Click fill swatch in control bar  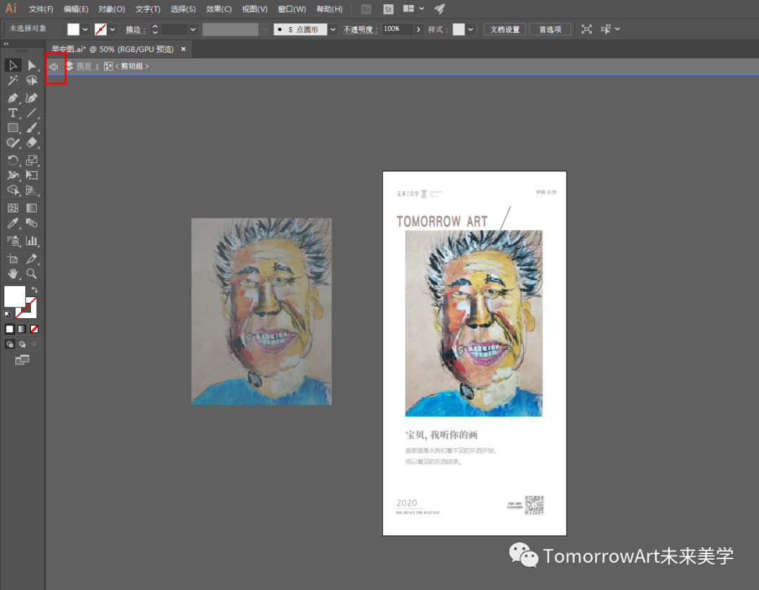point(73,29)
